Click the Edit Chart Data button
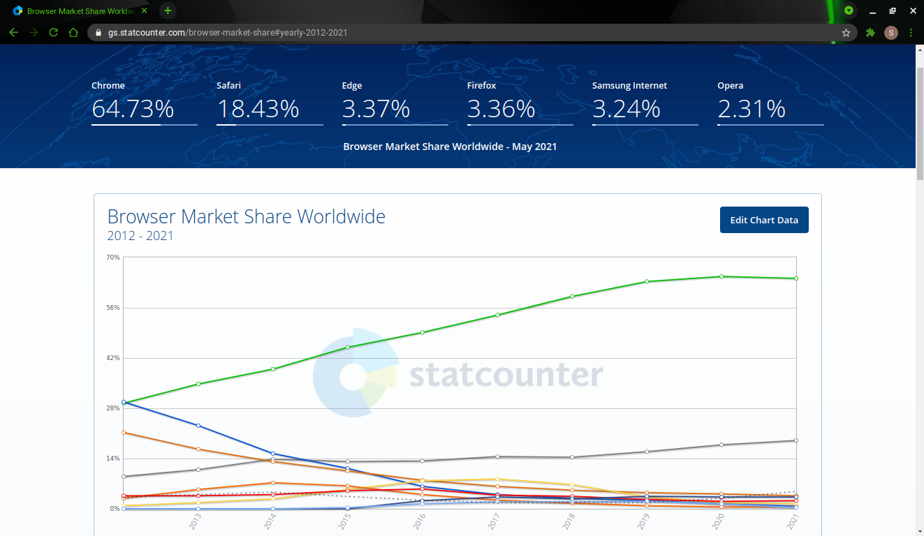Image resolution: width=924 pixels, height=536 pixels. (763, 220)
